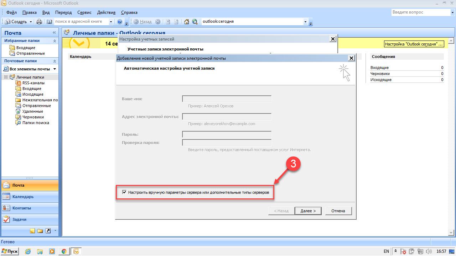
Task: Click the Пуск start button
Action: [10, 251]
